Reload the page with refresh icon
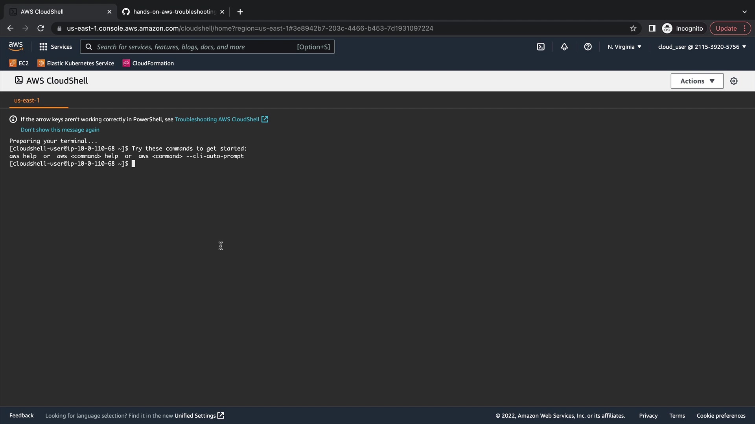The height and width of the screenshot is (424, 755). (41, 28)
